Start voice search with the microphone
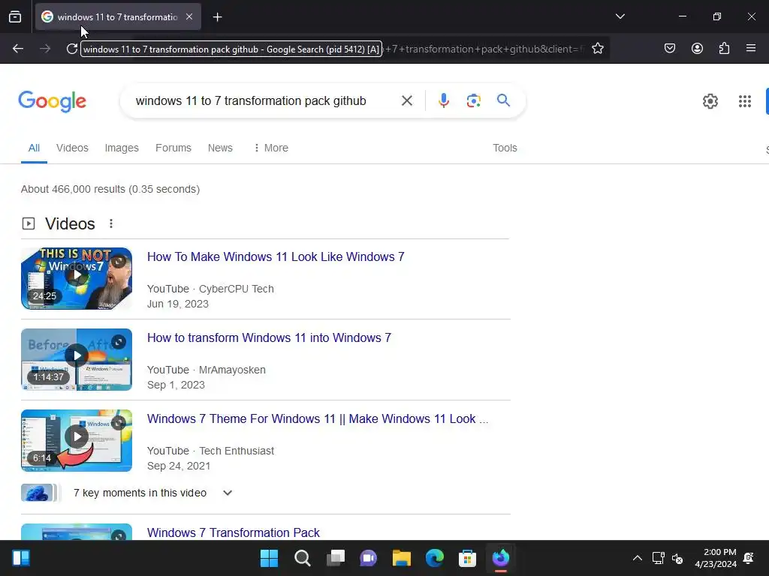 coord(443,101)
